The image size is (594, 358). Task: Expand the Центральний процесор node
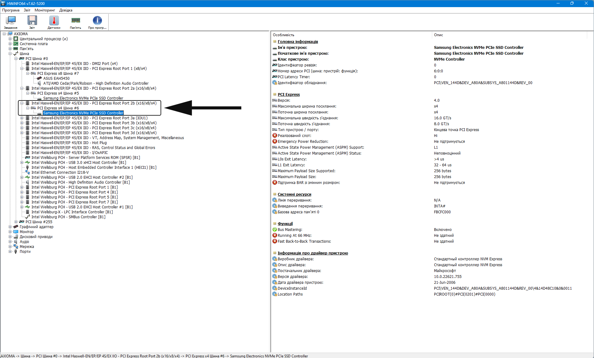10,39
